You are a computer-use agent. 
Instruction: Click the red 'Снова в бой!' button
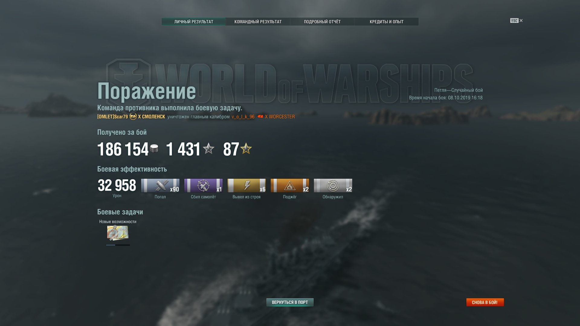pos(485,302)
